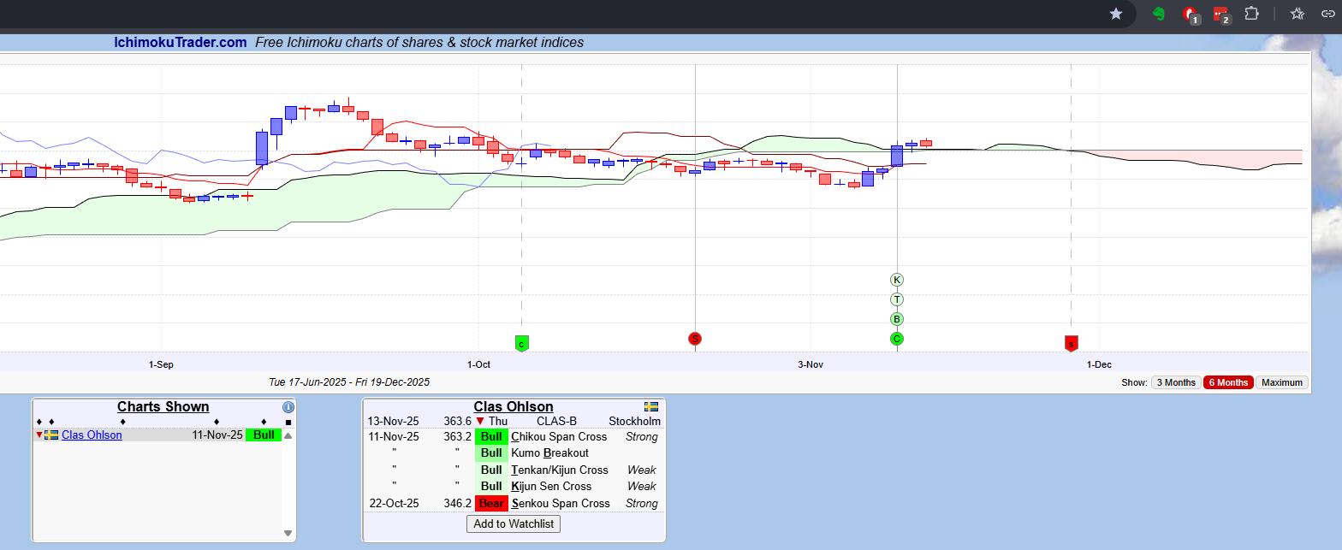Click the green lowercase c flag marker
Image resolution: width=1342 pixels, height=550 pixels.
521,343
